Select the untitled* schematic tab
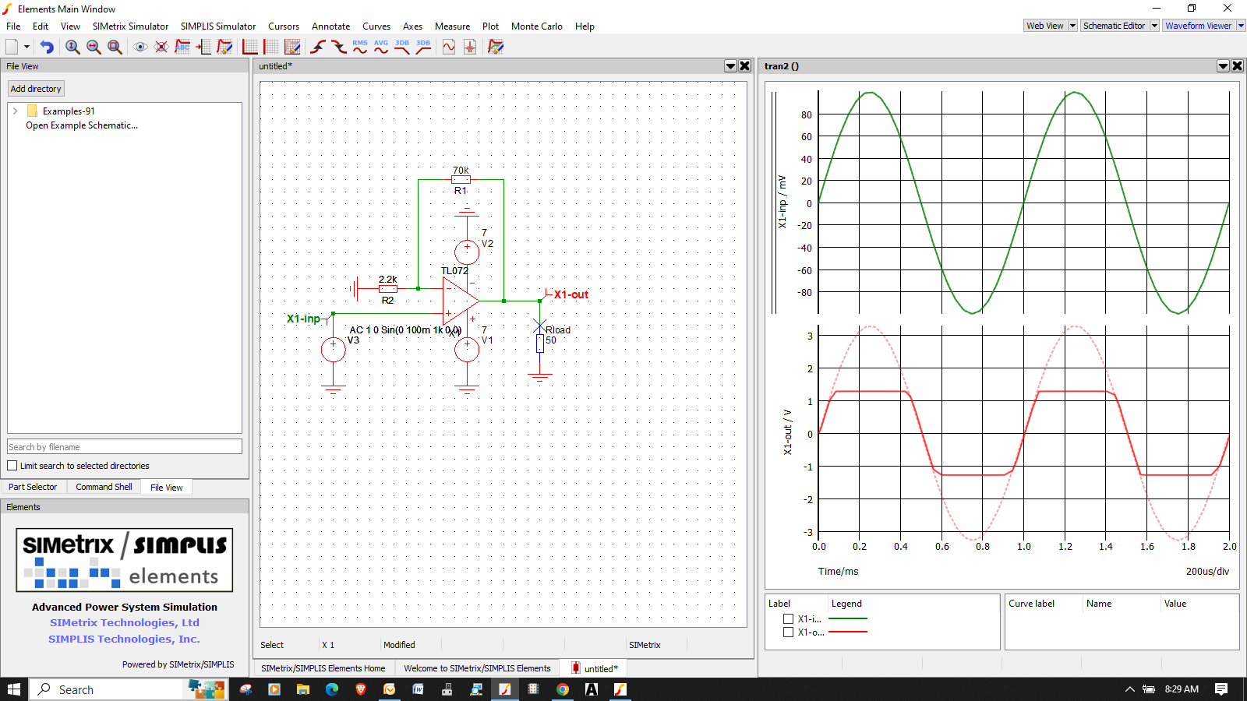The image size is (1247, 701). tap(594, 668)
